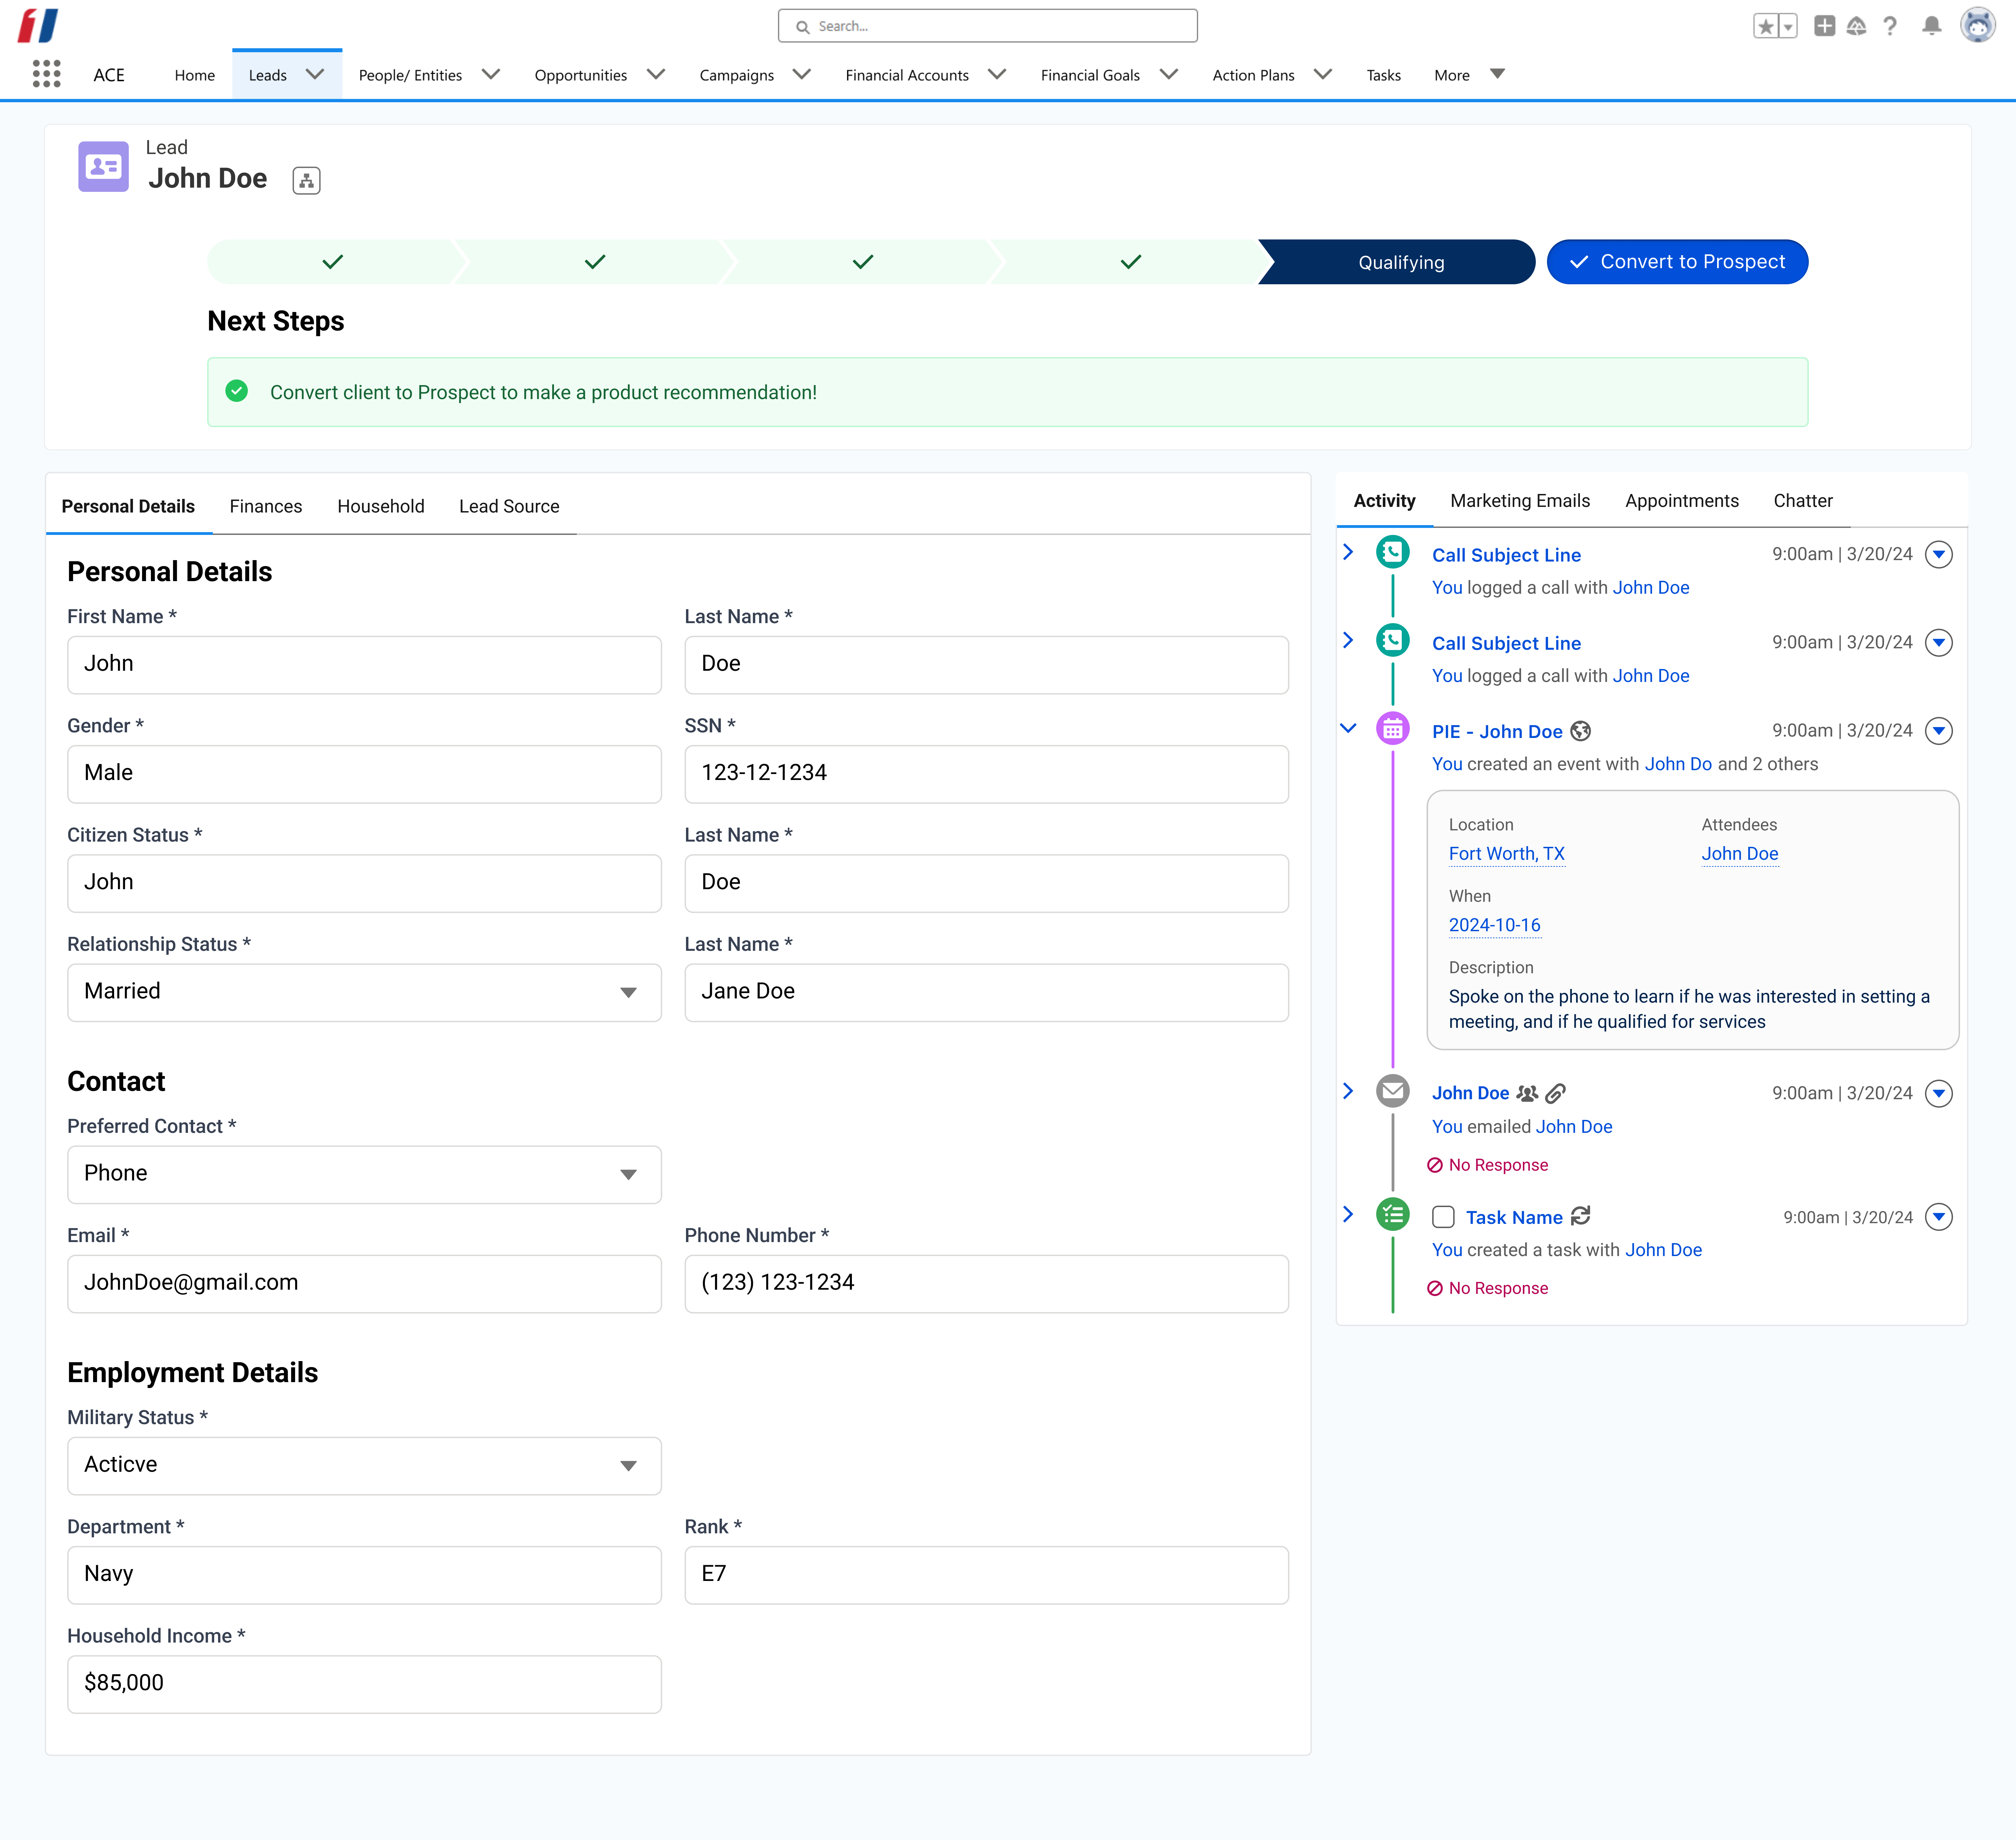2016x1840 pixels.
Task: Click inside the Household Income field
Action: tap(363, 1683)
